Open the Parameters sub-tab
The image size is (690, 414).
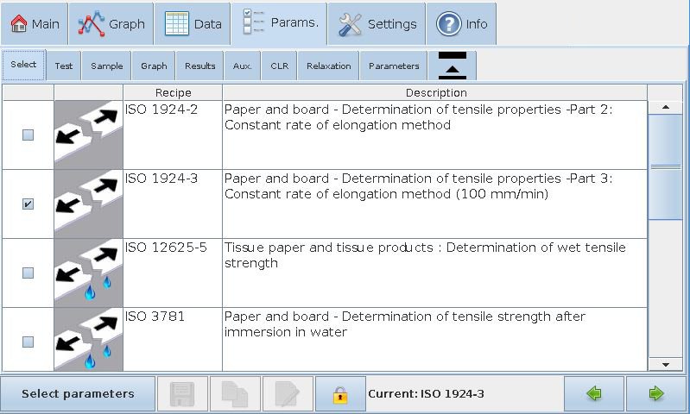tap(394, 66)
